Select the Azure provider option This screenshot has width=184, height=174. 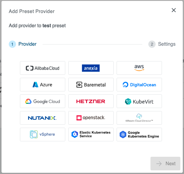(43, 85)
